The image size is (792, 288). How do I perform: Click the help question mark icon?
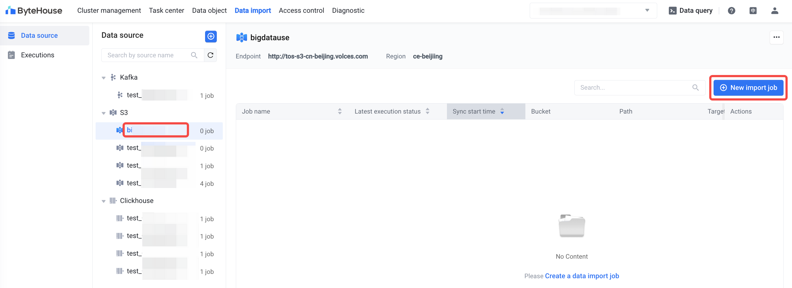pyautogui.click(x=731, y=11)
